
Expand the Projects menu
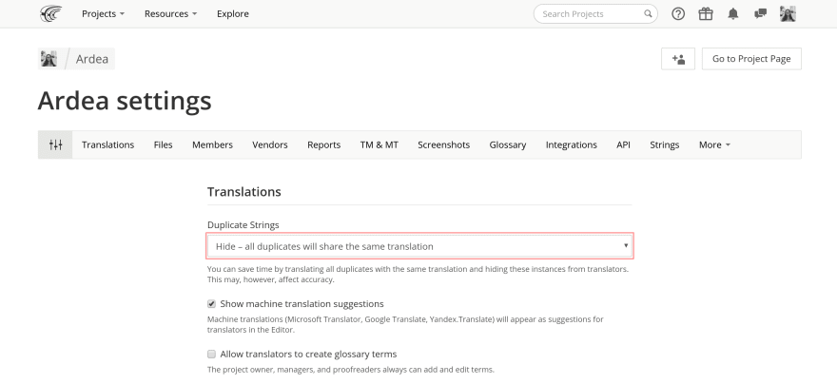103,14
